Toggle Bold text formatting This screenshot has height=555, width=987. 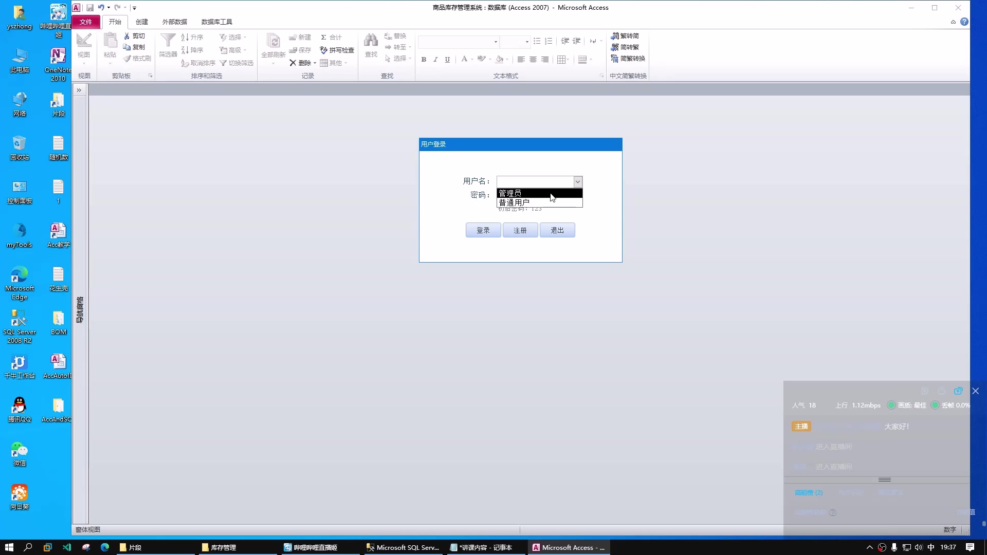pyautogui.click(x=424, y=60)
